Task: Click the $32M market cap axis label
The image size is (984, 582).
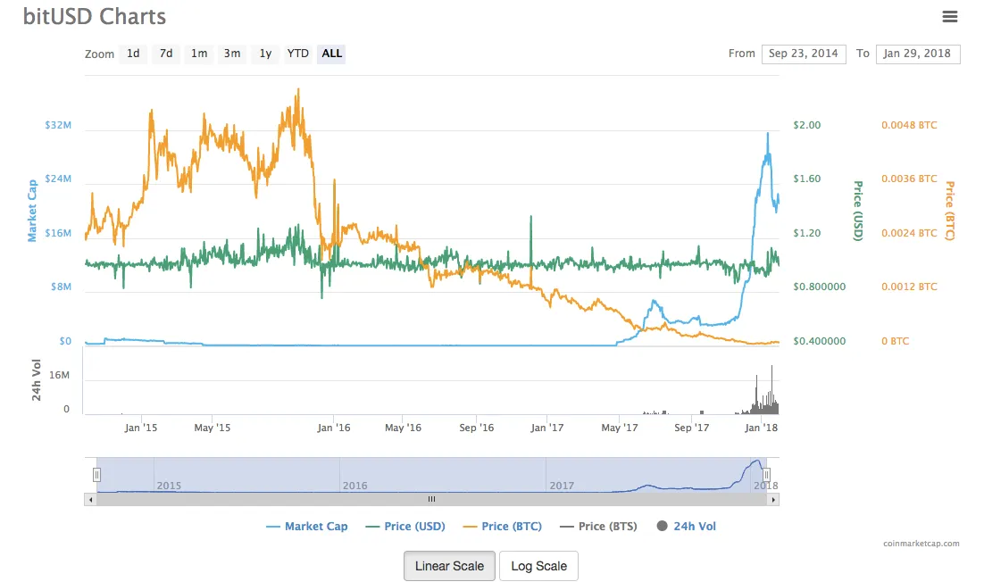Action: (58, 125)
